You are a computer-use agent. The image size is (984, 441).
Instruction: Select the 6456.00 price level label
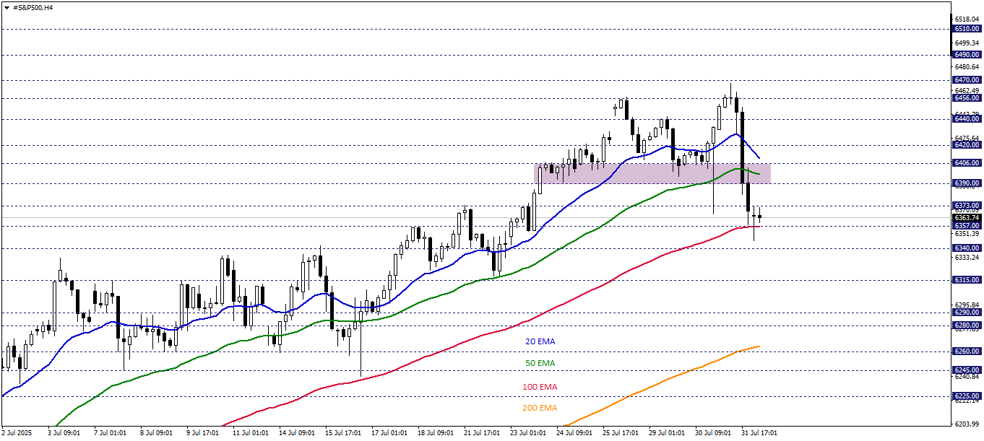(967, 97)
